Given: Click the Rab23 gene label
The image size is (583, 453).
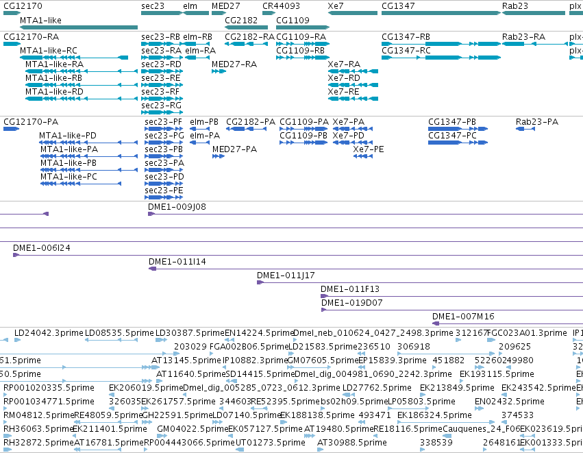Looking at the screenshot, I should point(514,6).
